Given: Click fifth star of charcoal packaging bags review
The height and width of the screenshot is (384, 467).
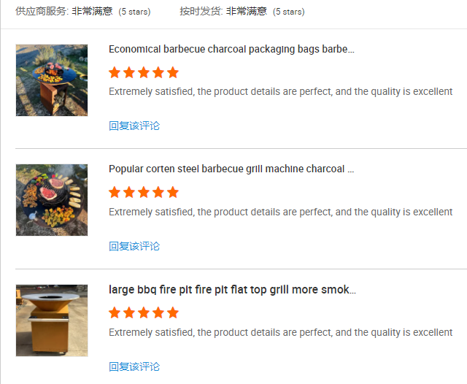Looking at the screenshot, I should [173, 72].
